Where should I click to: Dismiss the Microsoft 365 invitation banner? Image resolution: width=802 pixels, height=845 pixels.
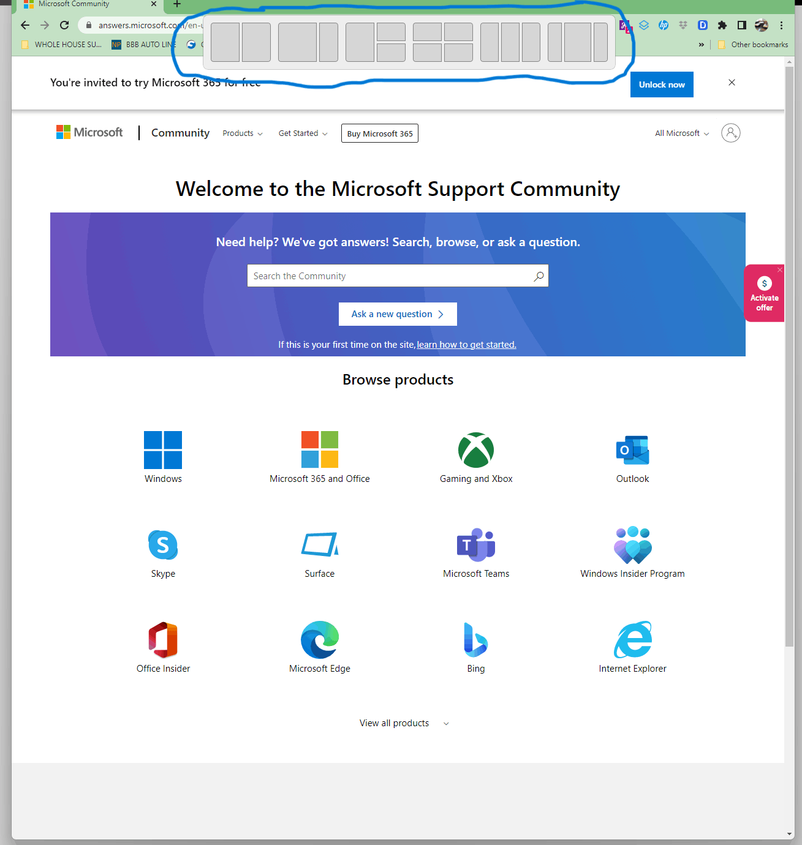pos(732,83)
